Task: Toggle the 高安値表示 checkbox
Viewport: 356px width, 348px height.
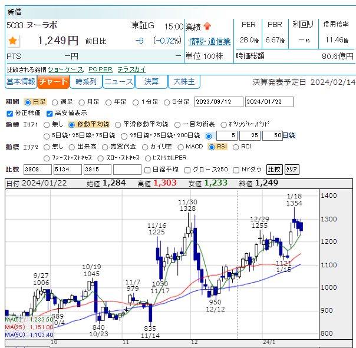Action: click(50, 114)
